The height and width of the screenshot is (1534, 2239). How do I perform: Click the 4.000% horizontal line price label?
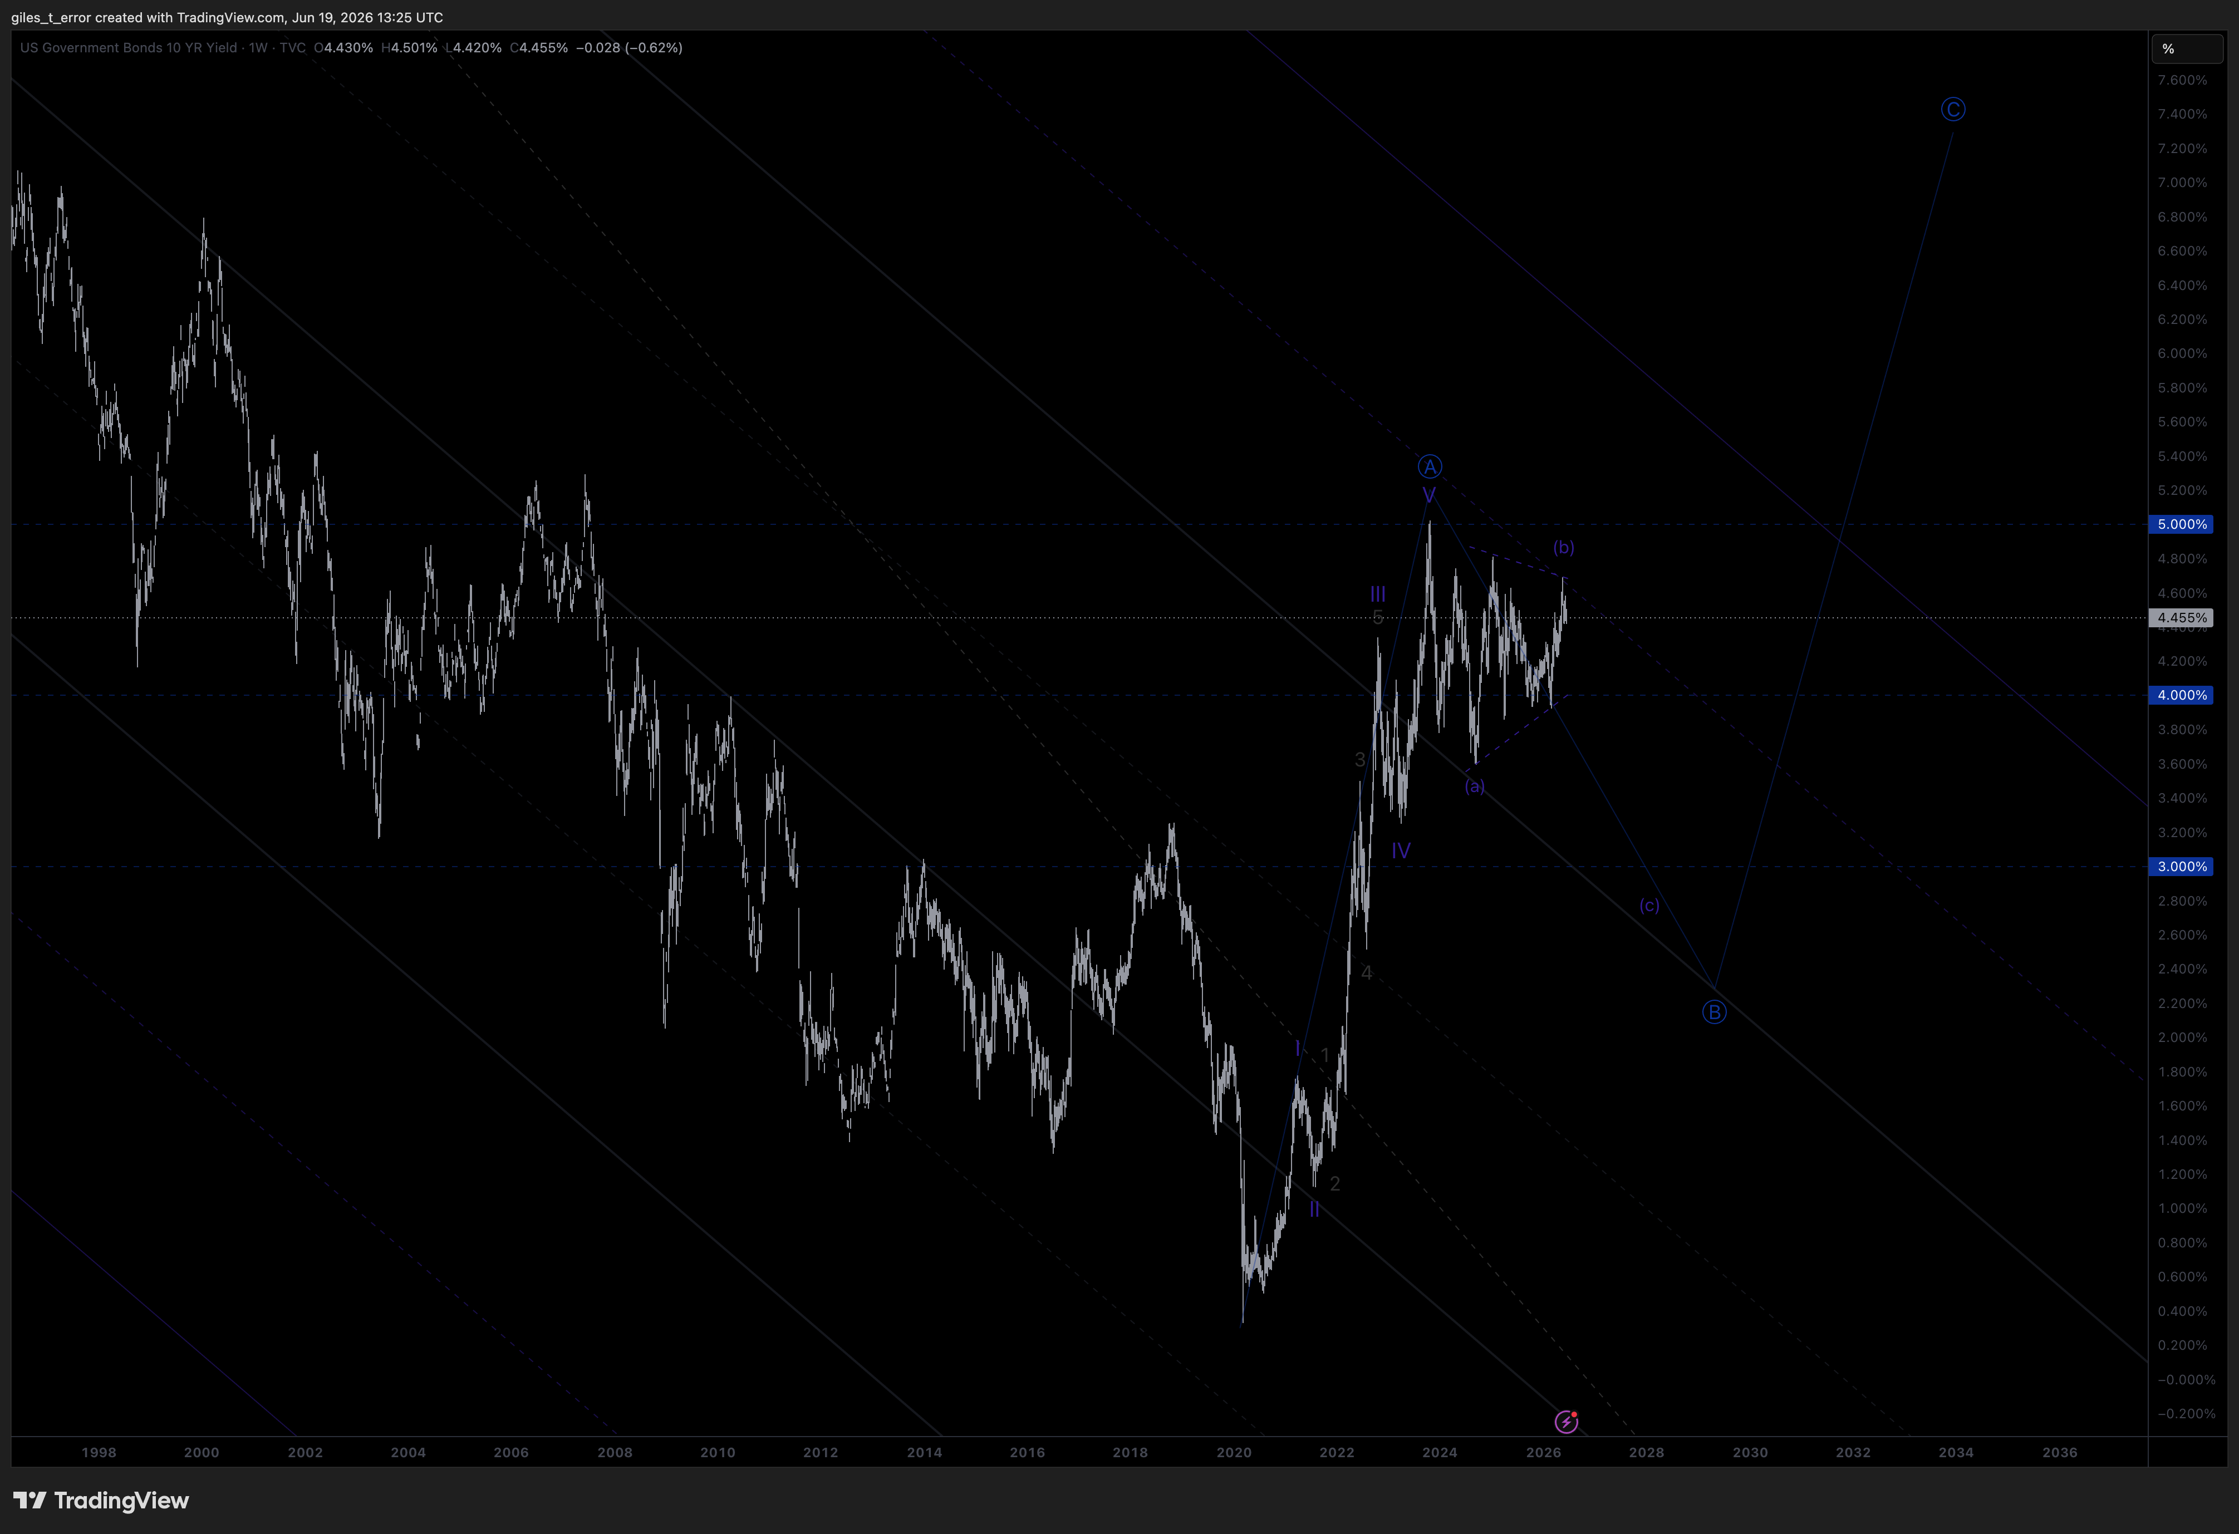coord(2181,695)
